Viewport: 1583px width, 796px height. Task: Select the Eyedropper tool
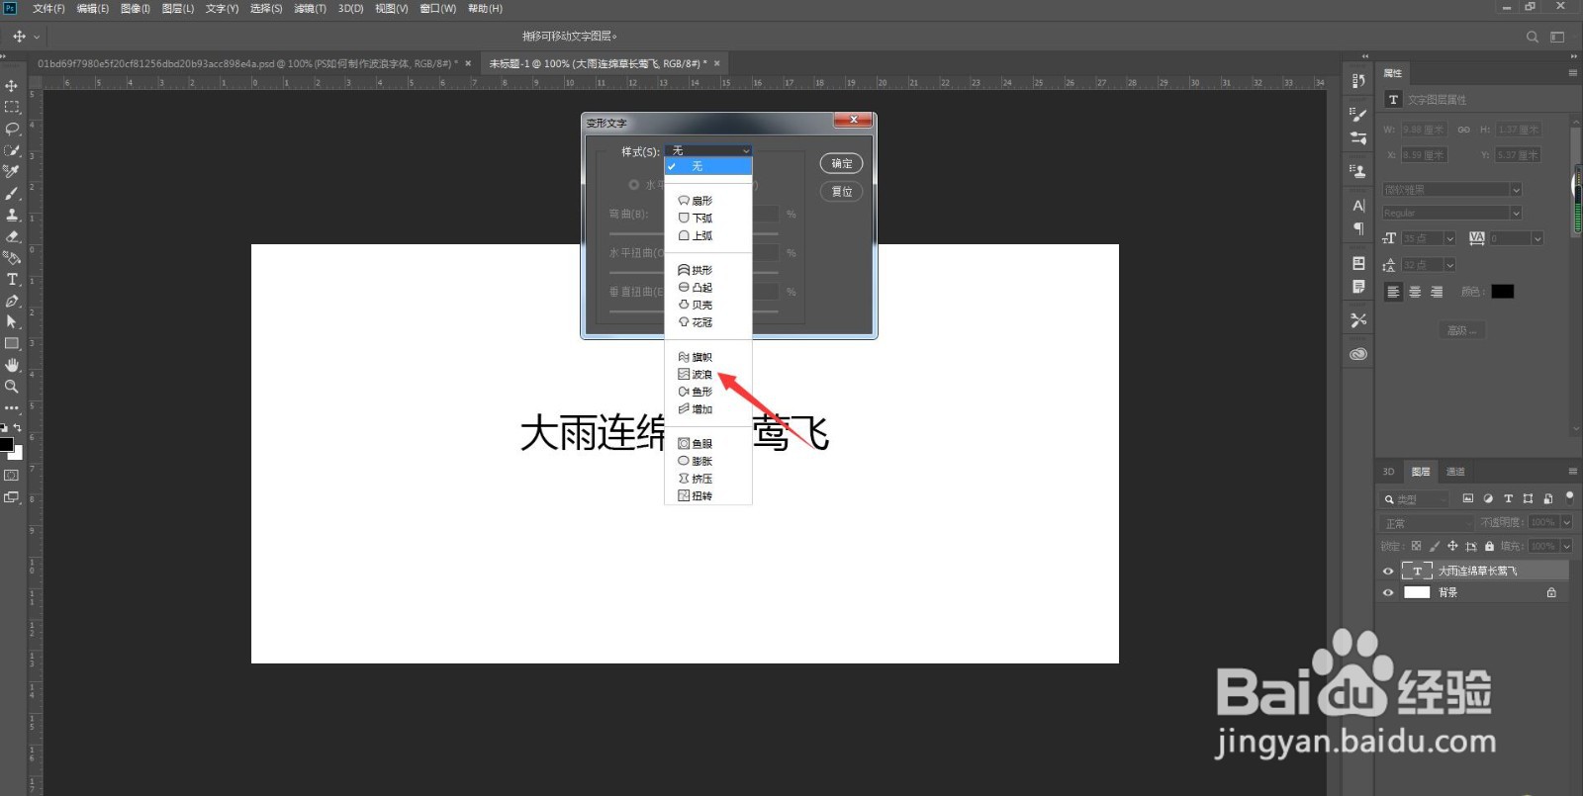12,172
